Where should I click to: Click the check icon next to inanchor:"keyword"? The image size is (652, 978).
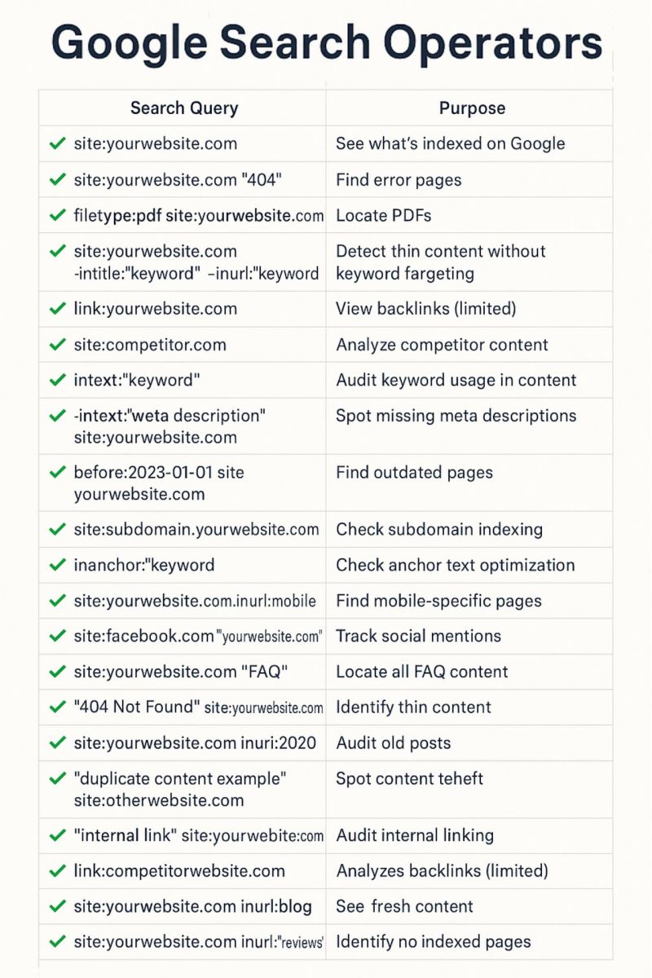click(57, 565)
